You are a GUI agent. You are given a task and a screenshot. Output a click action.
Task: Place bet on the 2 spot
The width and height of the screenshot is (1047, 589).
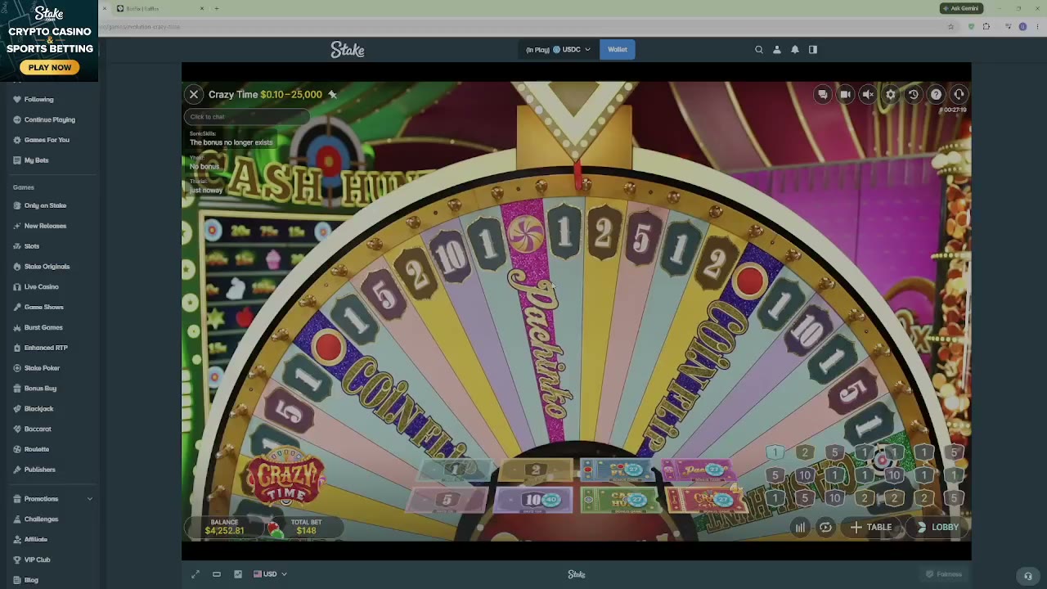pos(535,470)
